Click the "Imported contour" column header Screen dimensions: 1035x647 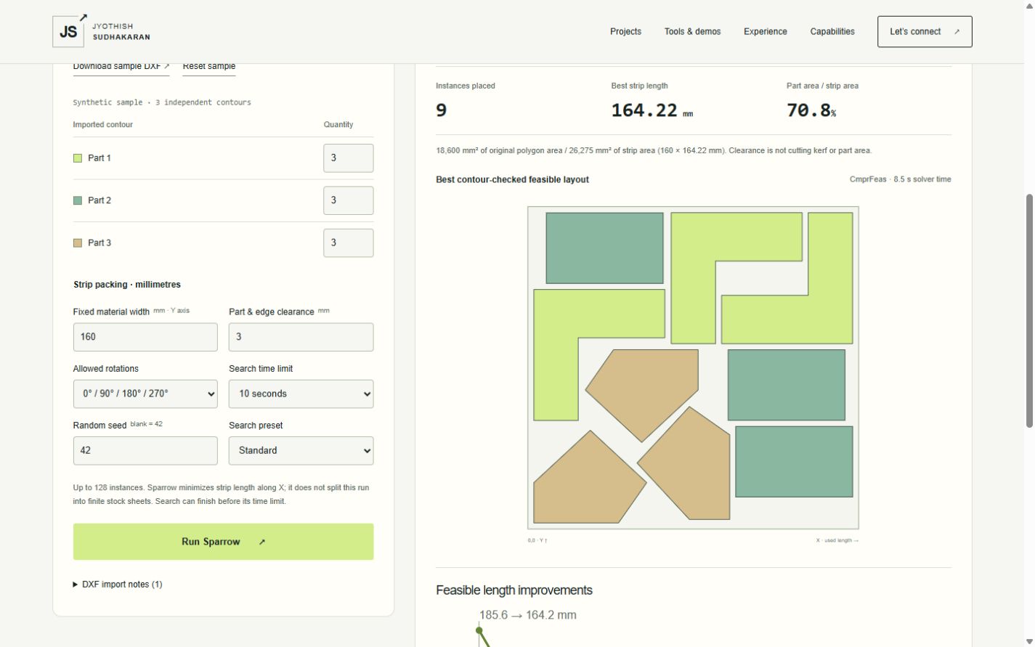[103, 125]
